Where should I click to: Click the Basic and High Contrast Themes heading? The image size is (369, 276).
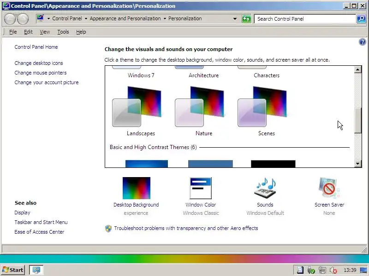tap(153, 147)
